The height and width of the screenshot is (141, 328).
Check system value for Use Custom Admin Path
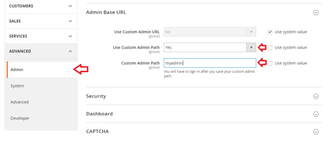(270, 48)
